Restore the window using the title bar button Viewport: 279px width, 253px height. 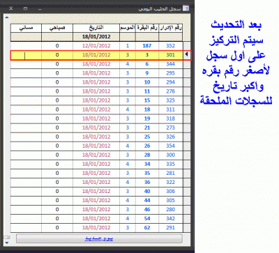25,8
